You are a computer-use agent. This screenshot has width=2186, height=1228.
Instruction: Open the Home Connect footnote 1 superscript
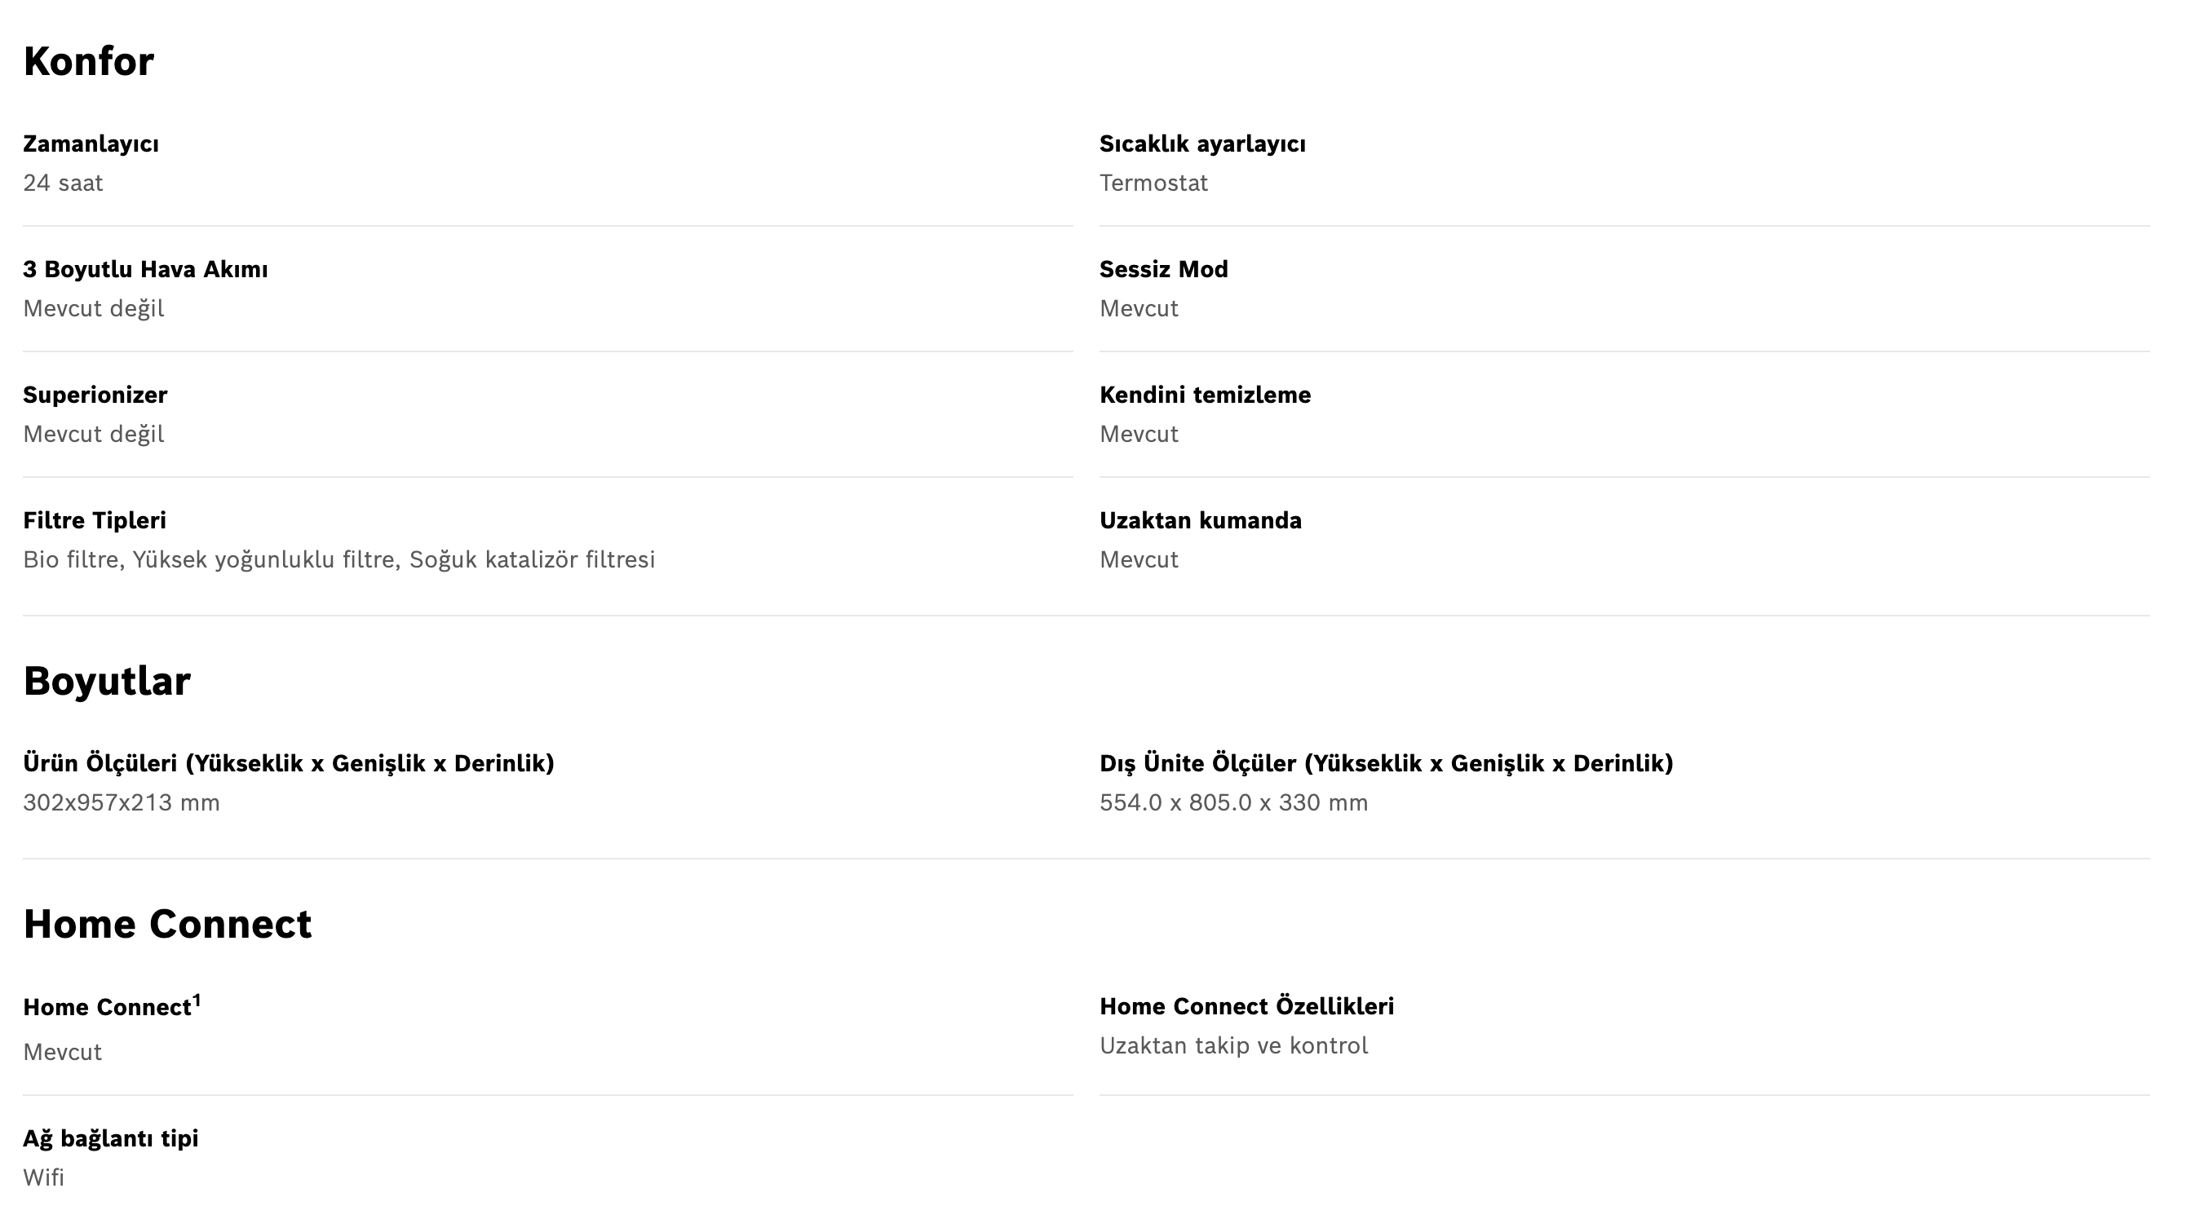[x=197, y=1001]
